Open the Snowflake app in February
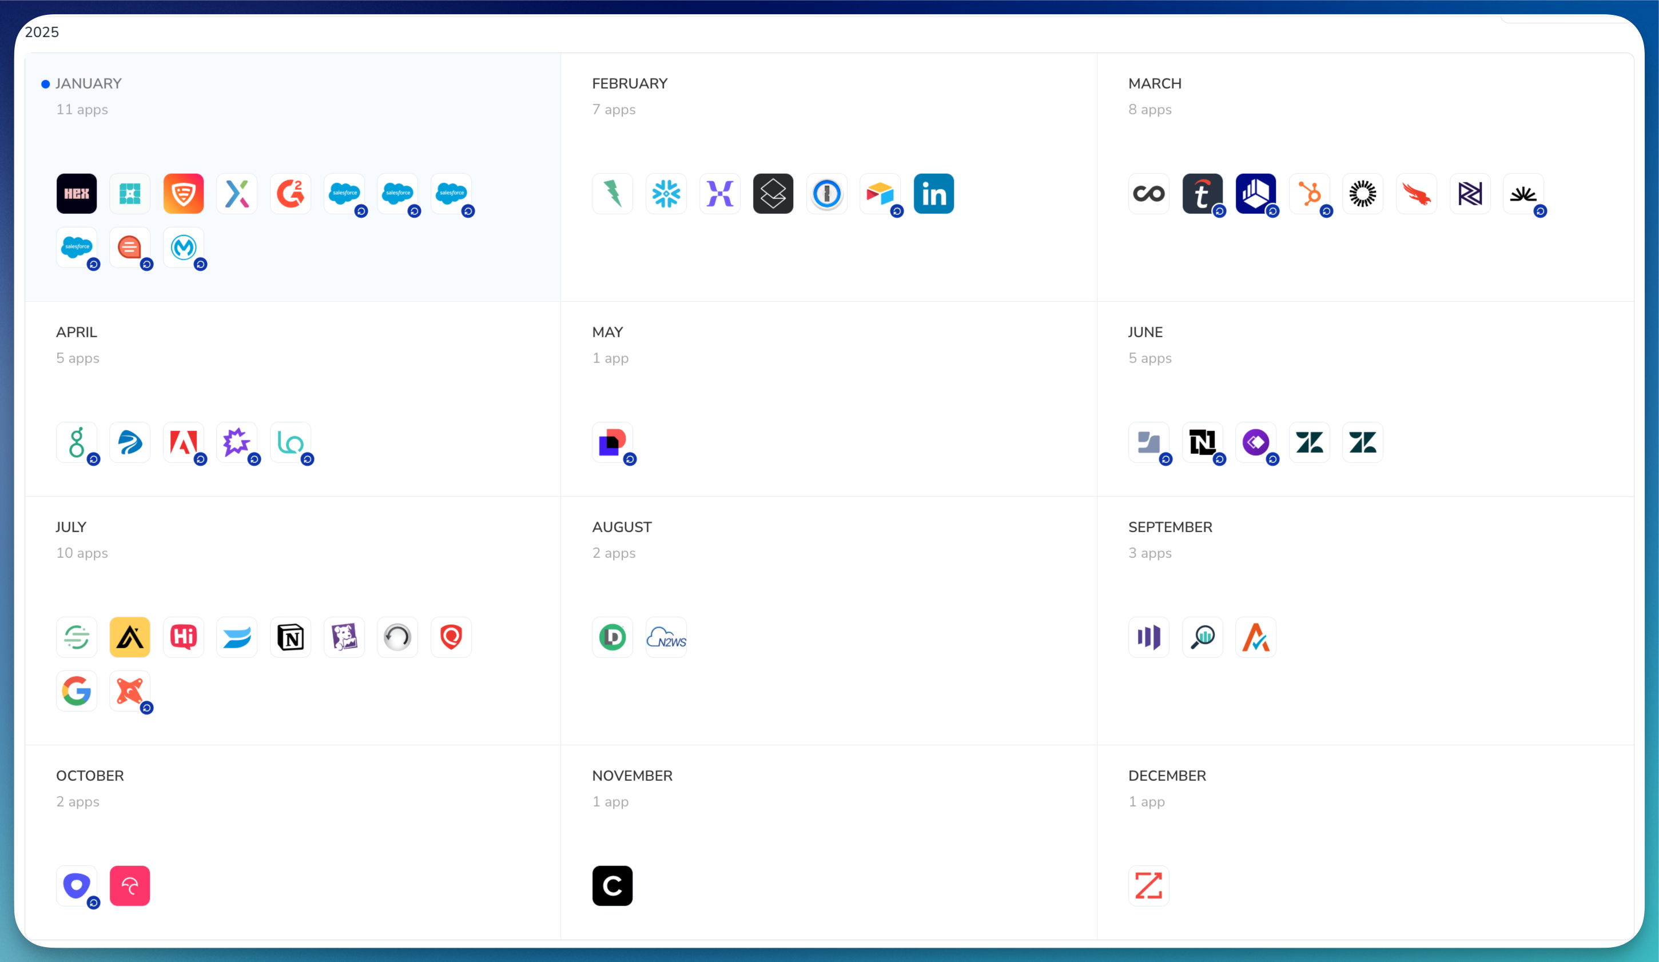This screenshot has height=962, width=1659. (666, 193)
